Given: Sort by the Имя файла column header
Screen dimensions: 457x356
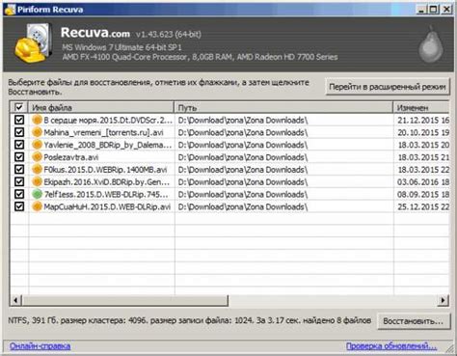Looking at the screenshot, I should point(101,107).
